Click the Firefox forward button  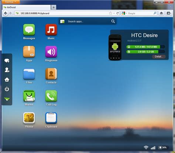[10, 13]
